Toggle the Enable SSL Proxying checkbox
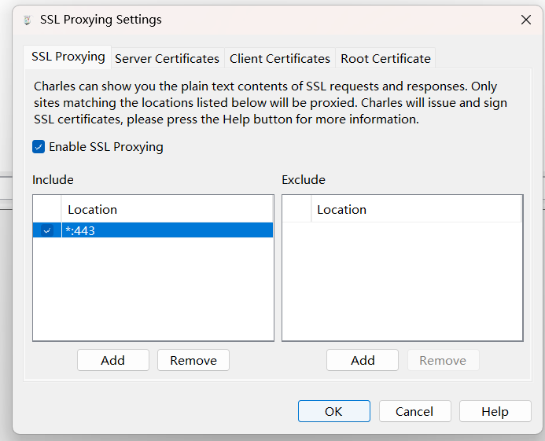Image resolution: width=545 pixels, height=441 pixels. tap(39, 147)
